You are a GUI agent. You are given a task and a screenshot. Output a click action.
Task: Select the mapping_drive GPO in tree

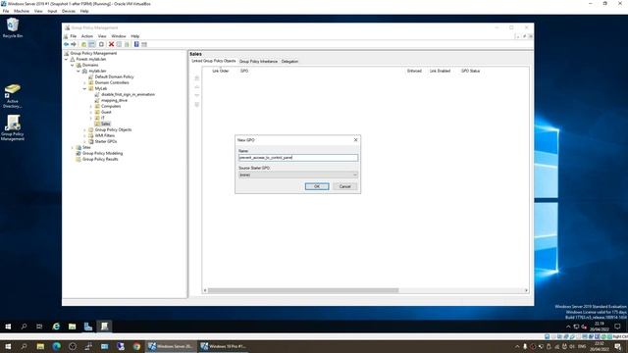pos(114,100)
